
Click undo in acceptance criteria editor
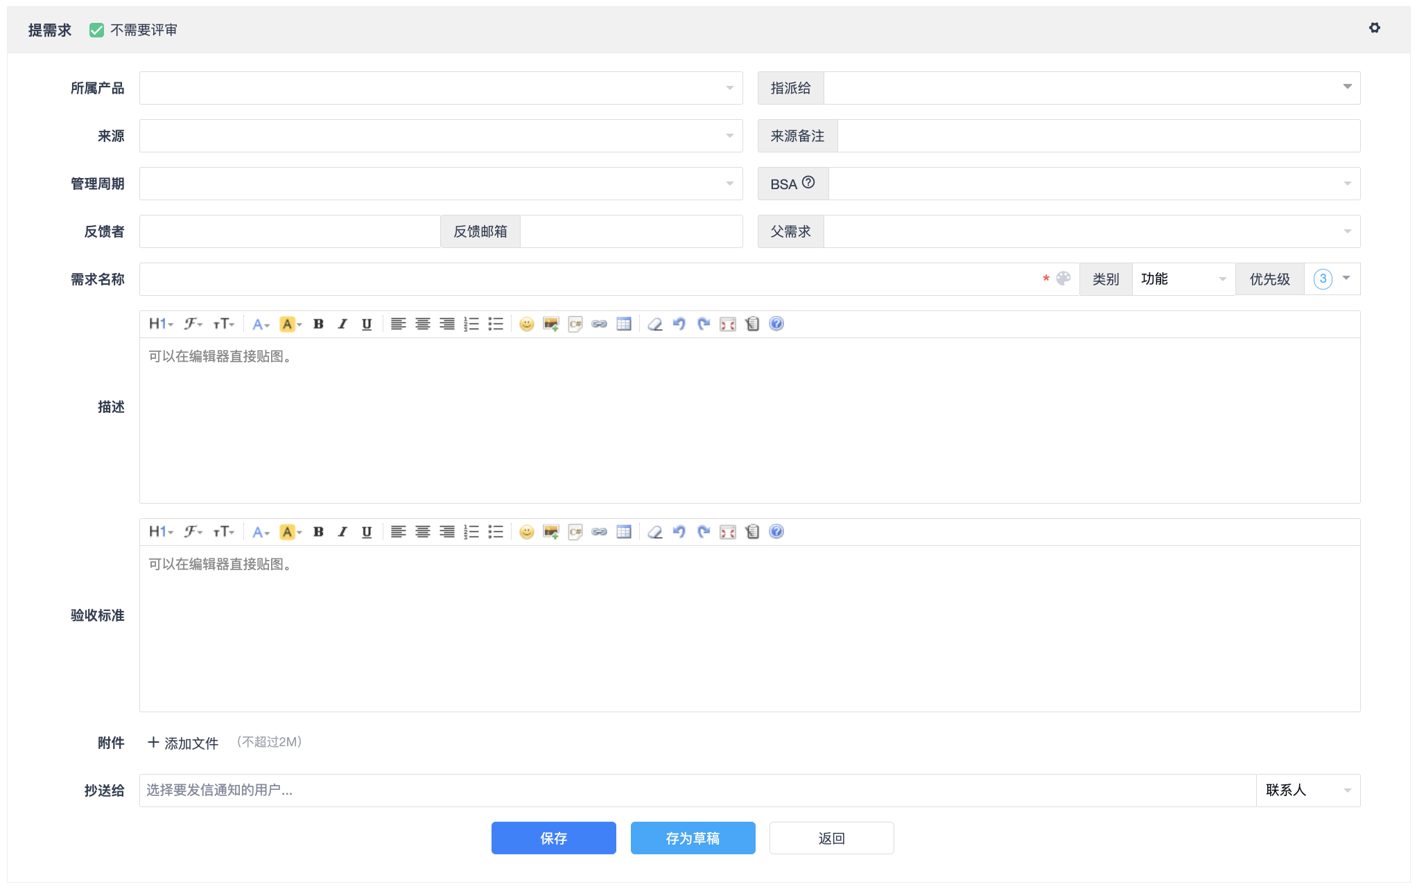(679, 531)
